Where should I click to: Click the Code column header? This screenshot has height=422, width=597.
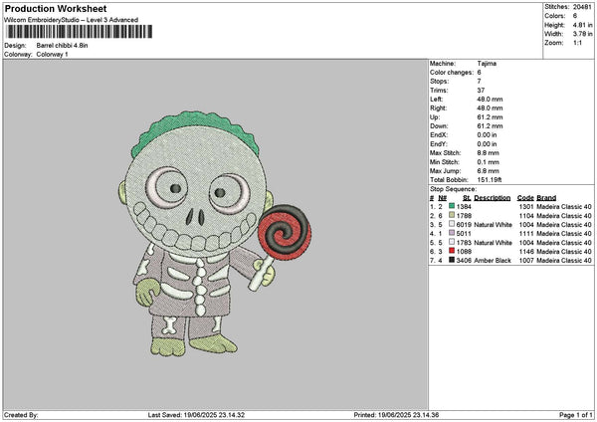pyautogui.click(x=525, y=197)
